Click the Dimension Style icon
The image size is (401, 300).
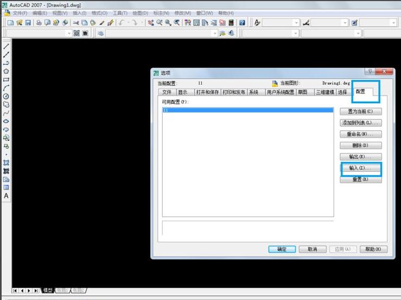point(306,23)
